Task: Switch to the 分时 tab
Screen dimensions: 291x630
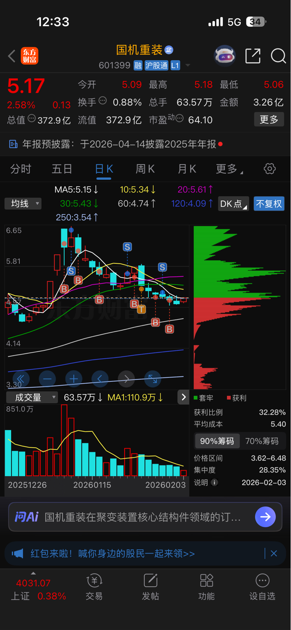Action: [x=21, y=169]
